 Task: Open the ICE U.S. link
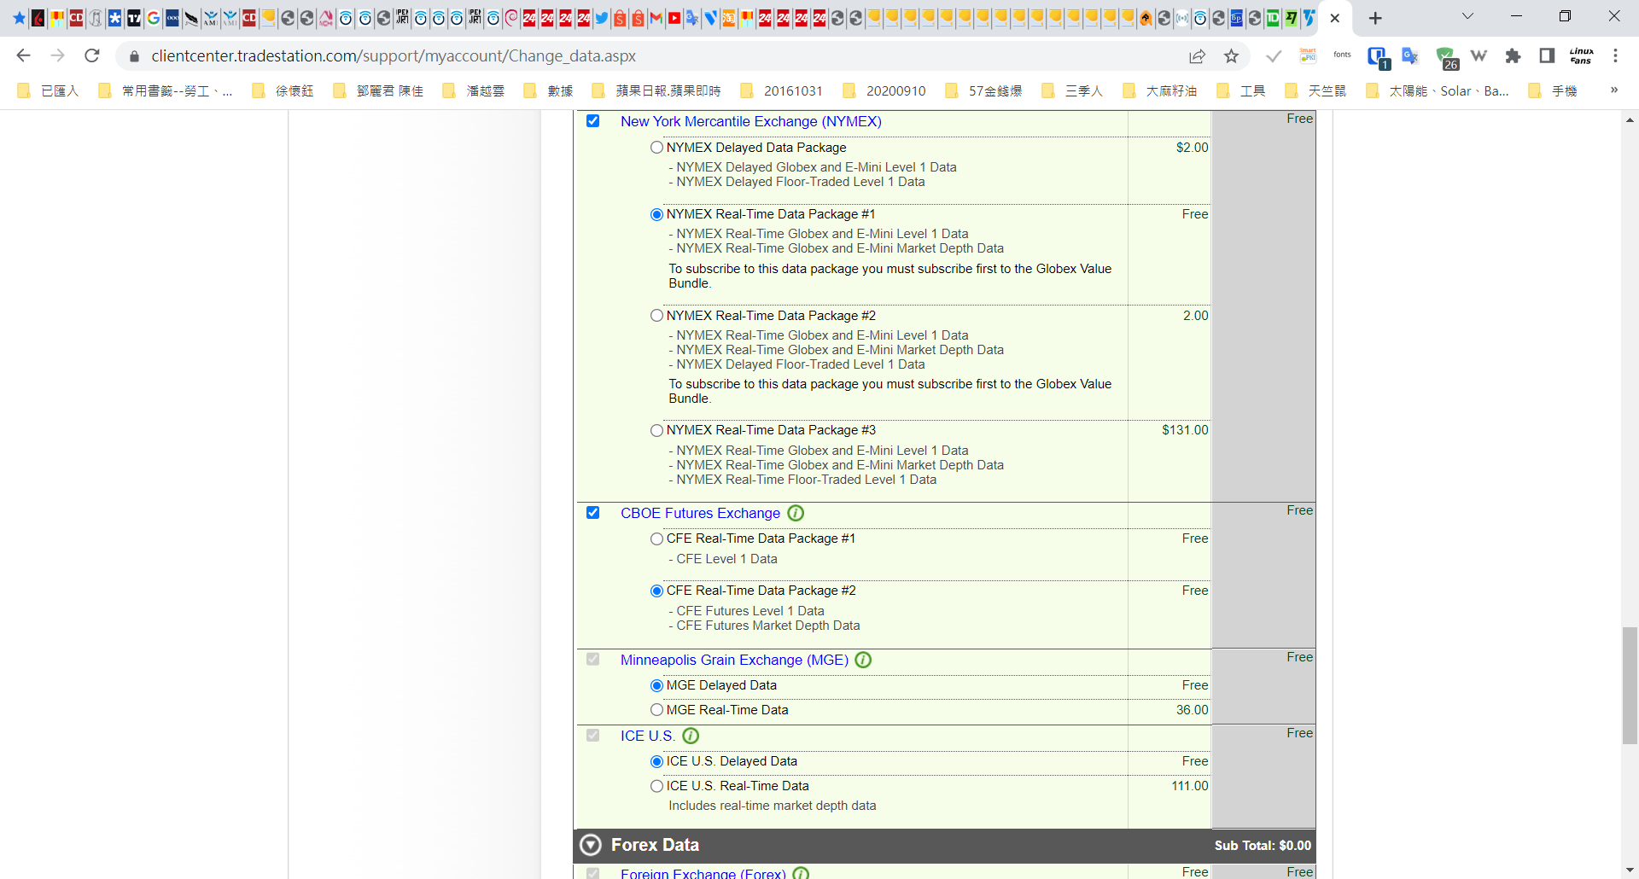[647, 736]
